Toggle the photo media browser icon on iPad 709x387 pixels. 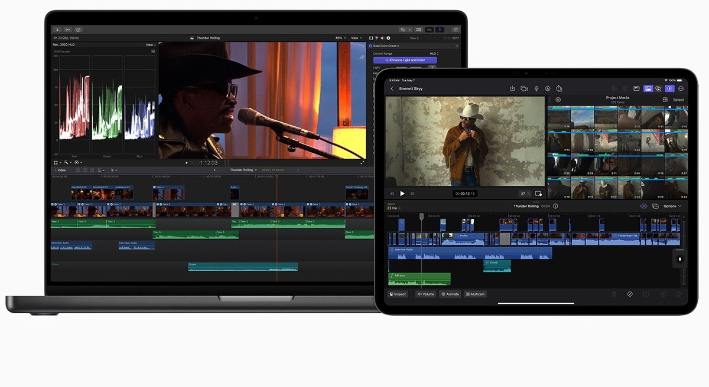(x=648, y=88)
